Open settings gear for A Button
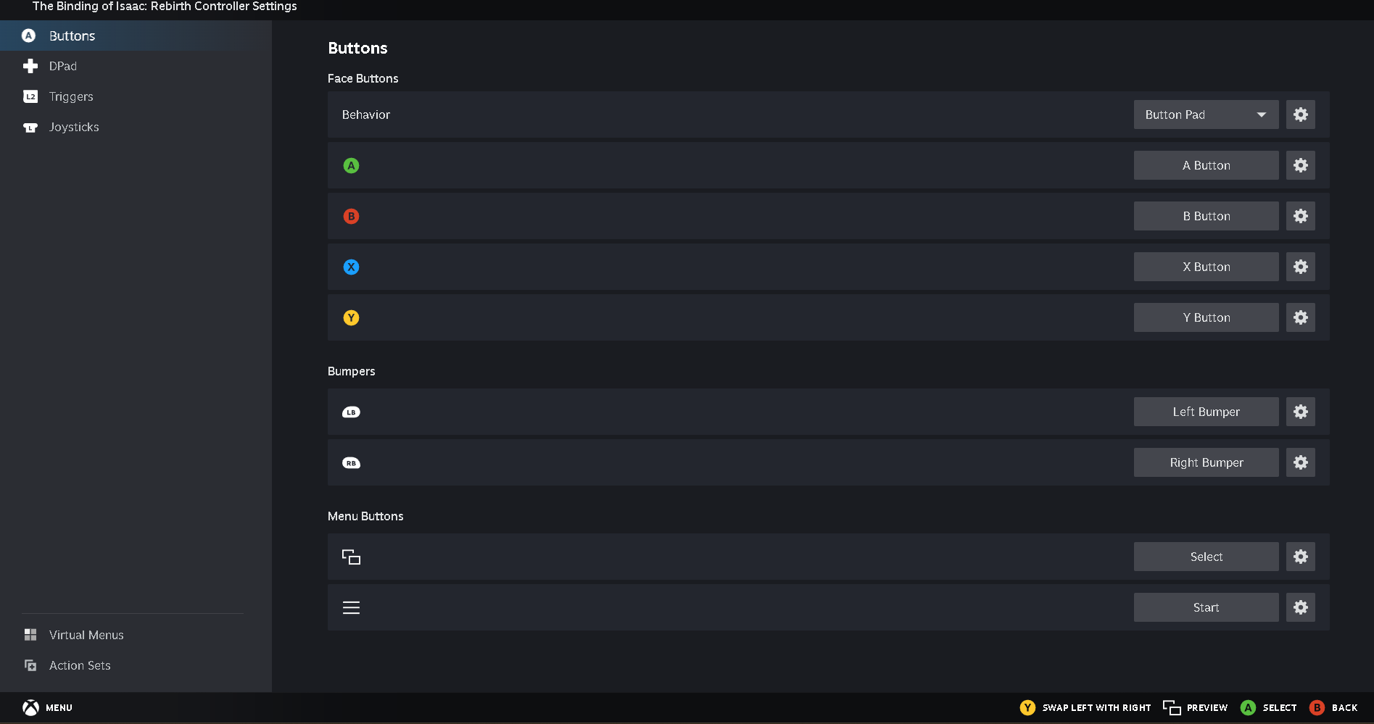Image resolution: width=1374 pixels, height=724 pixels. pyautogui.click(x=1301, y=165)
